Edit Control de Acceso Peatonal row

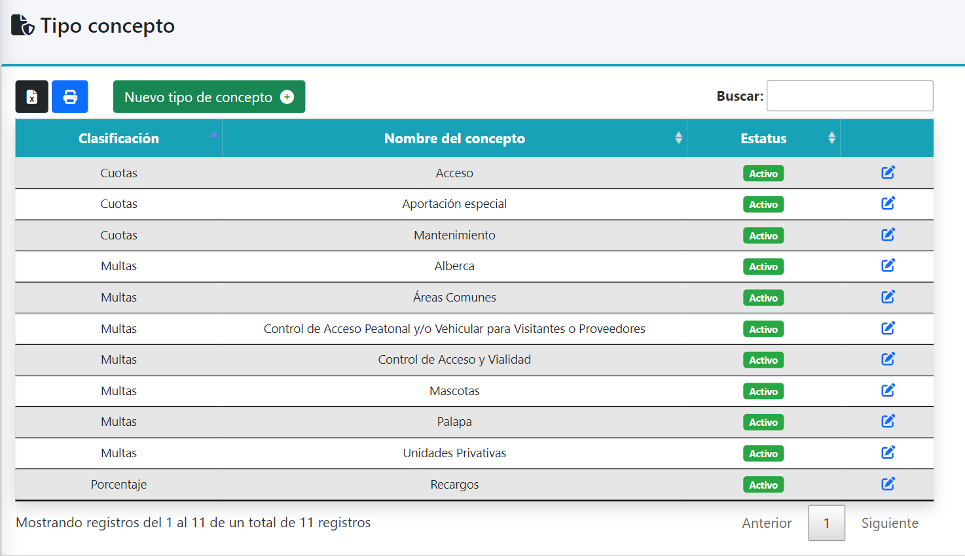pos(888,328)
